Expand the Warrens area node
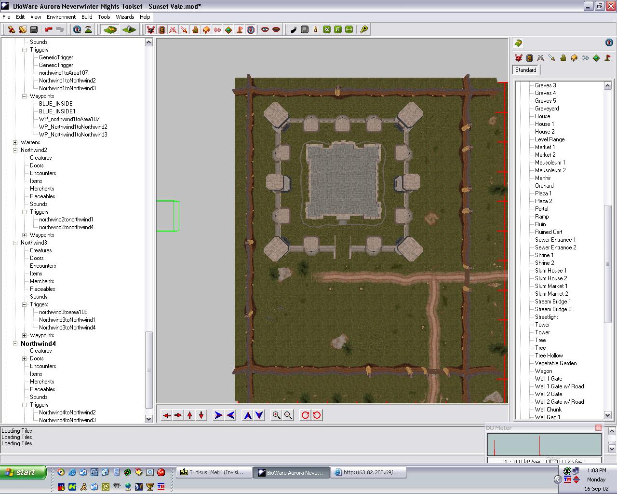This screenshot has width=617, height=494. coord(15,142)
